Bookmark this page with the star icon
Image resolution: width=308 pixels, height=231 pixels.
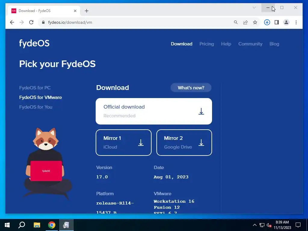[x=255, y=22]
